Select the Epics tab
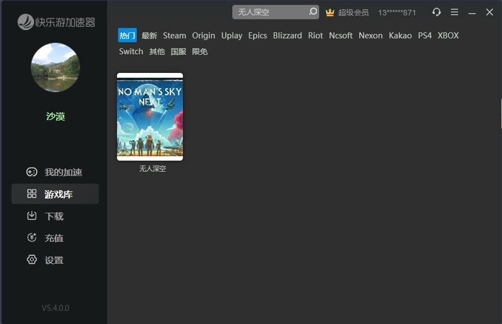 pos(258,36)
